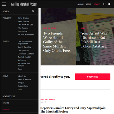Select the Juvenile Justice topic

(x=26, y=54)
